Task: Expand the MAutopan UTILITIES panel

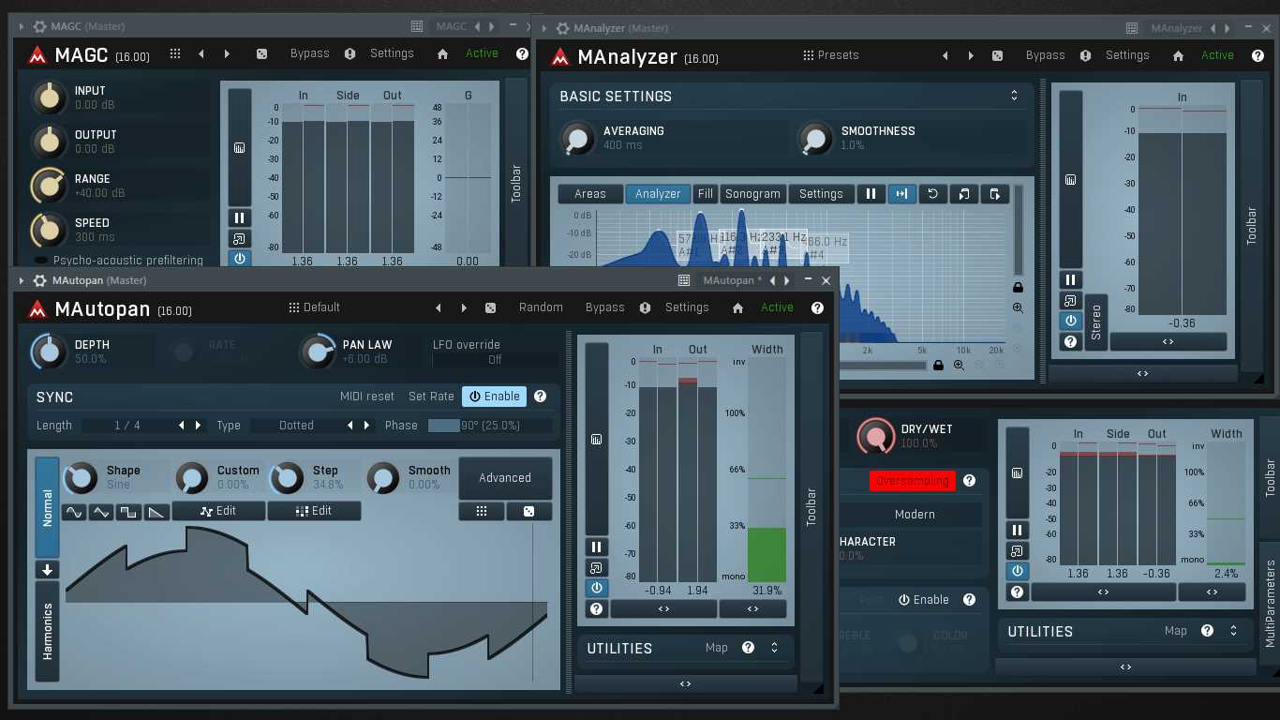Action: pyautogui.click(x=774, y=648)
